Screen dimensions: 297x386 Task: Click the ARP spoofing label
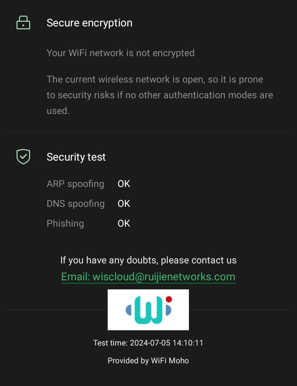pyautogui.click(x=75, y=184)
